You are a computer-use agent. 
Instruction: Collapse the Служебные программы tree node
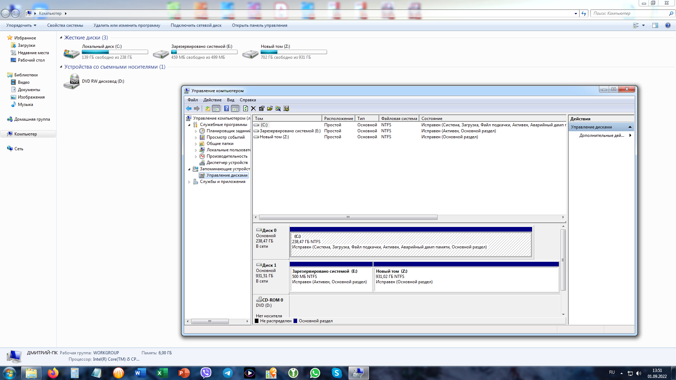[x=189, y=125]
